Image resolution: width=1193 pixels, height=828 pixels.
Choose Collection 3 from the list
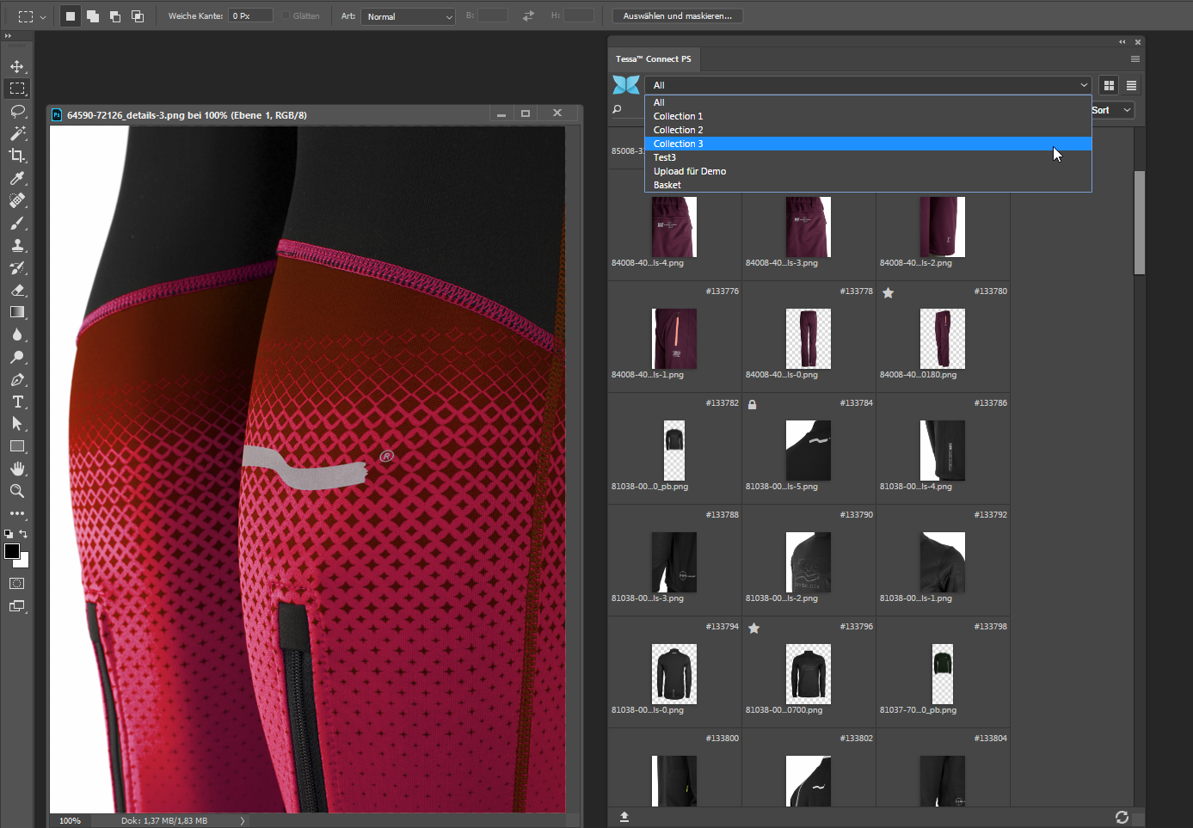coord(679,144)
